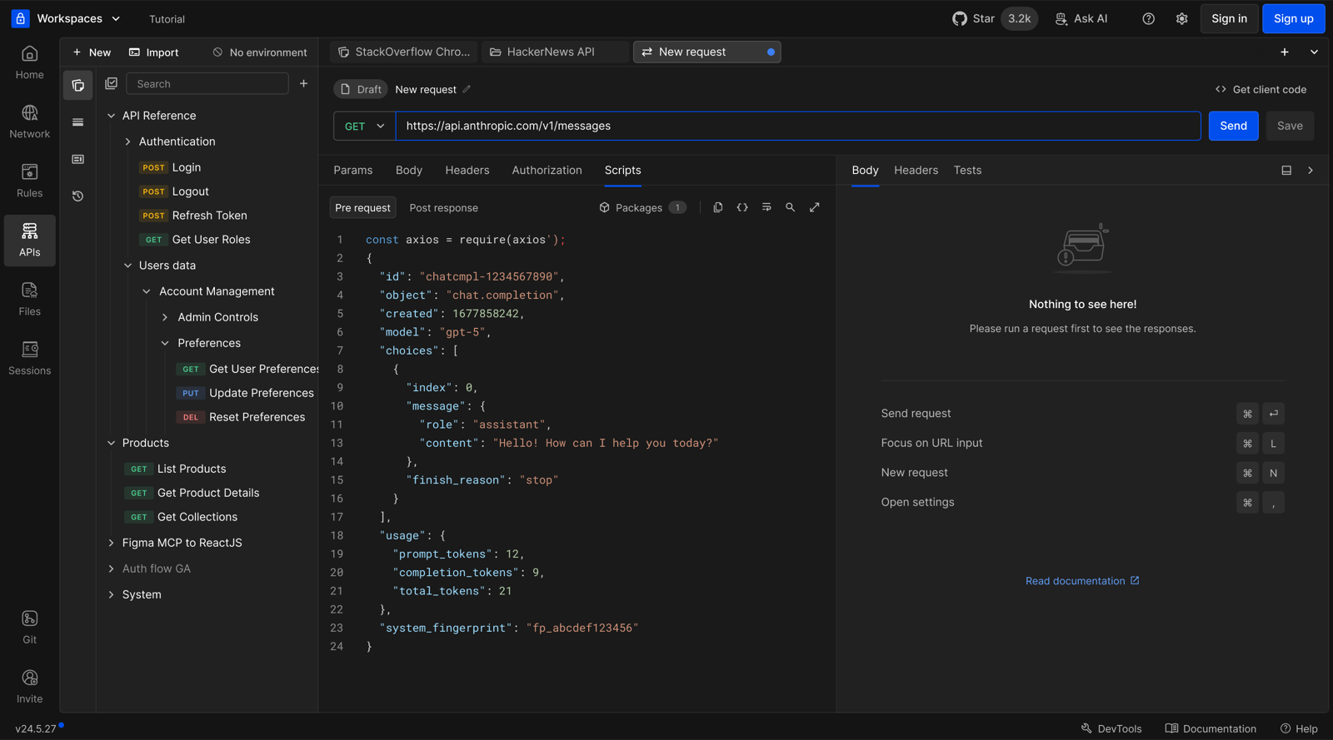Click Ask AI in the top bar
The image size is (1333, 740).
pos(1081,18)
